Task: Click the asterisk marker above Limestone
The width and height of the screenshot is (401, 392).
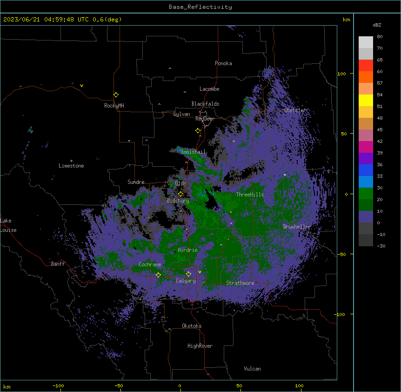Action: click(x=71, y=161)
